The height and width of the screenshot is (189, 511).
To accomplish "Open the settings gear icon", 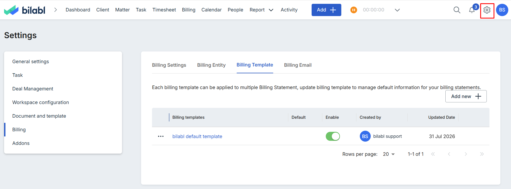I will [x=487, y=10].
